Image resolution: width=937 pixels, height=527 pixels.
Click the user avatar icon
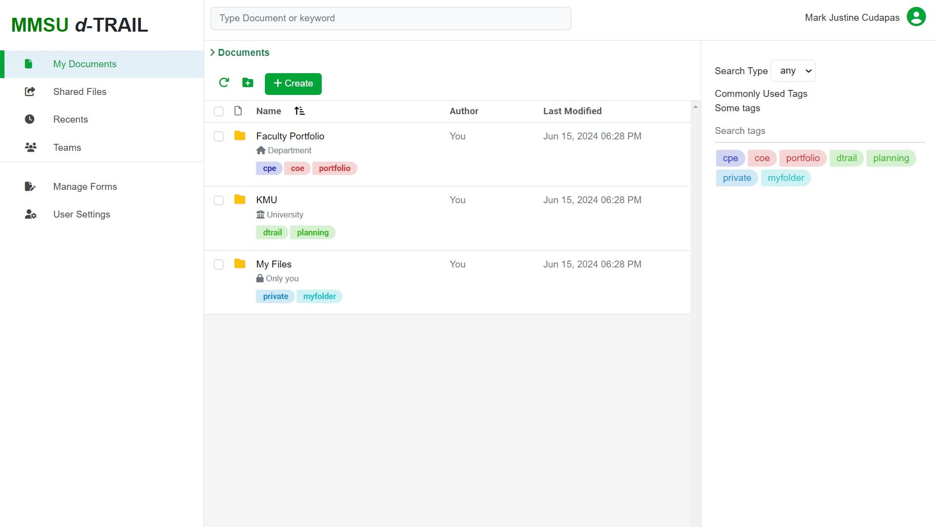point(916,17)
